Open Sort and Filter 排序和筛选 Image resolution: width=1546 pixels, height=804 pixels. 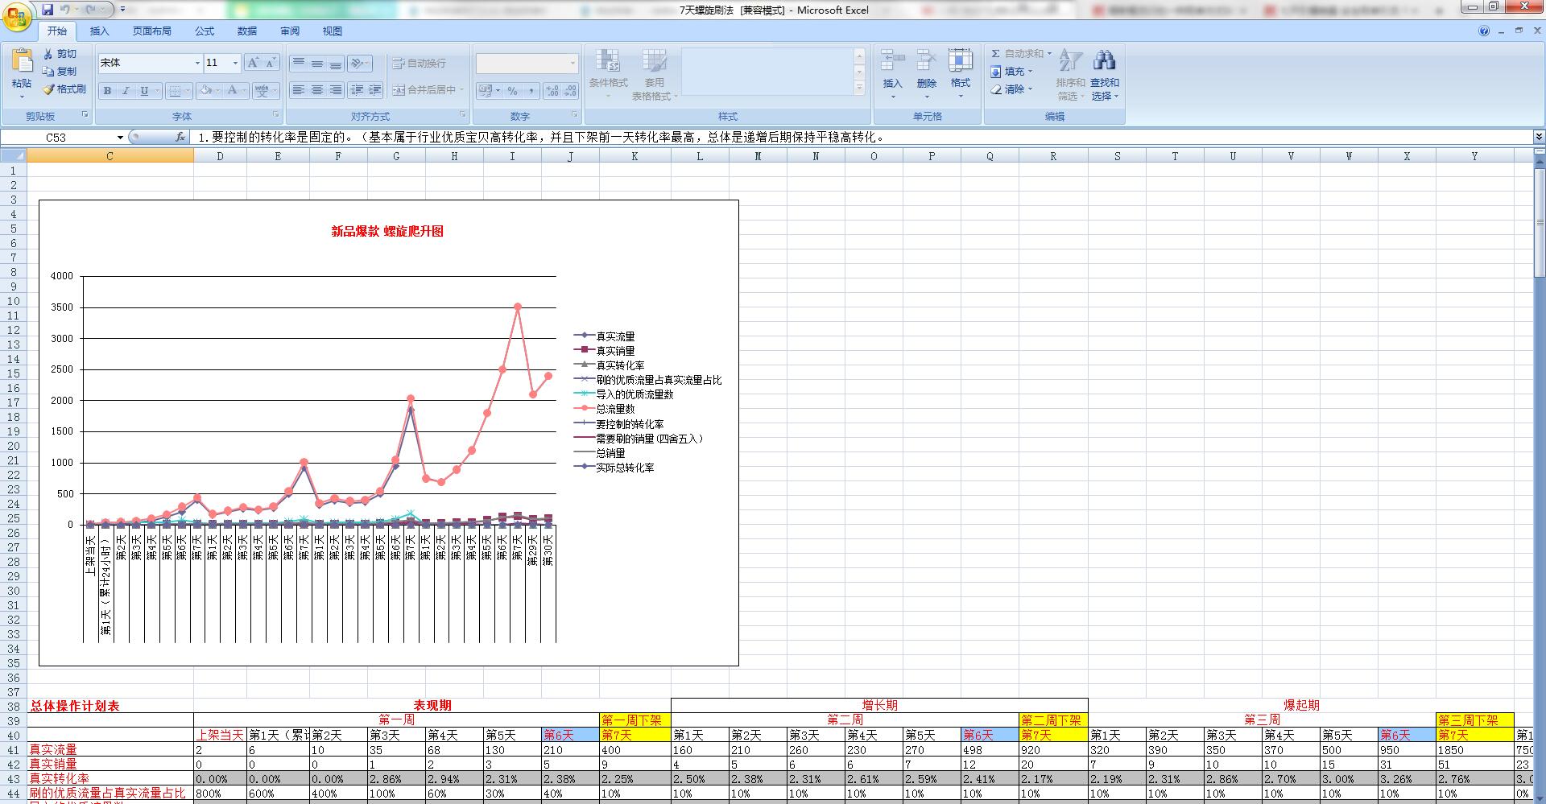(1070, 73)
